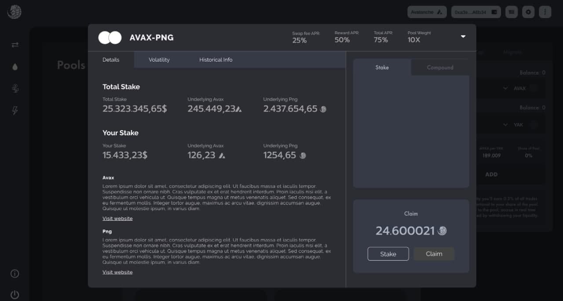Open the liquidity droplet sidebar icon
Image resolution: width=563 pixels, height=301 pixels.
click(x=15, y=67)
